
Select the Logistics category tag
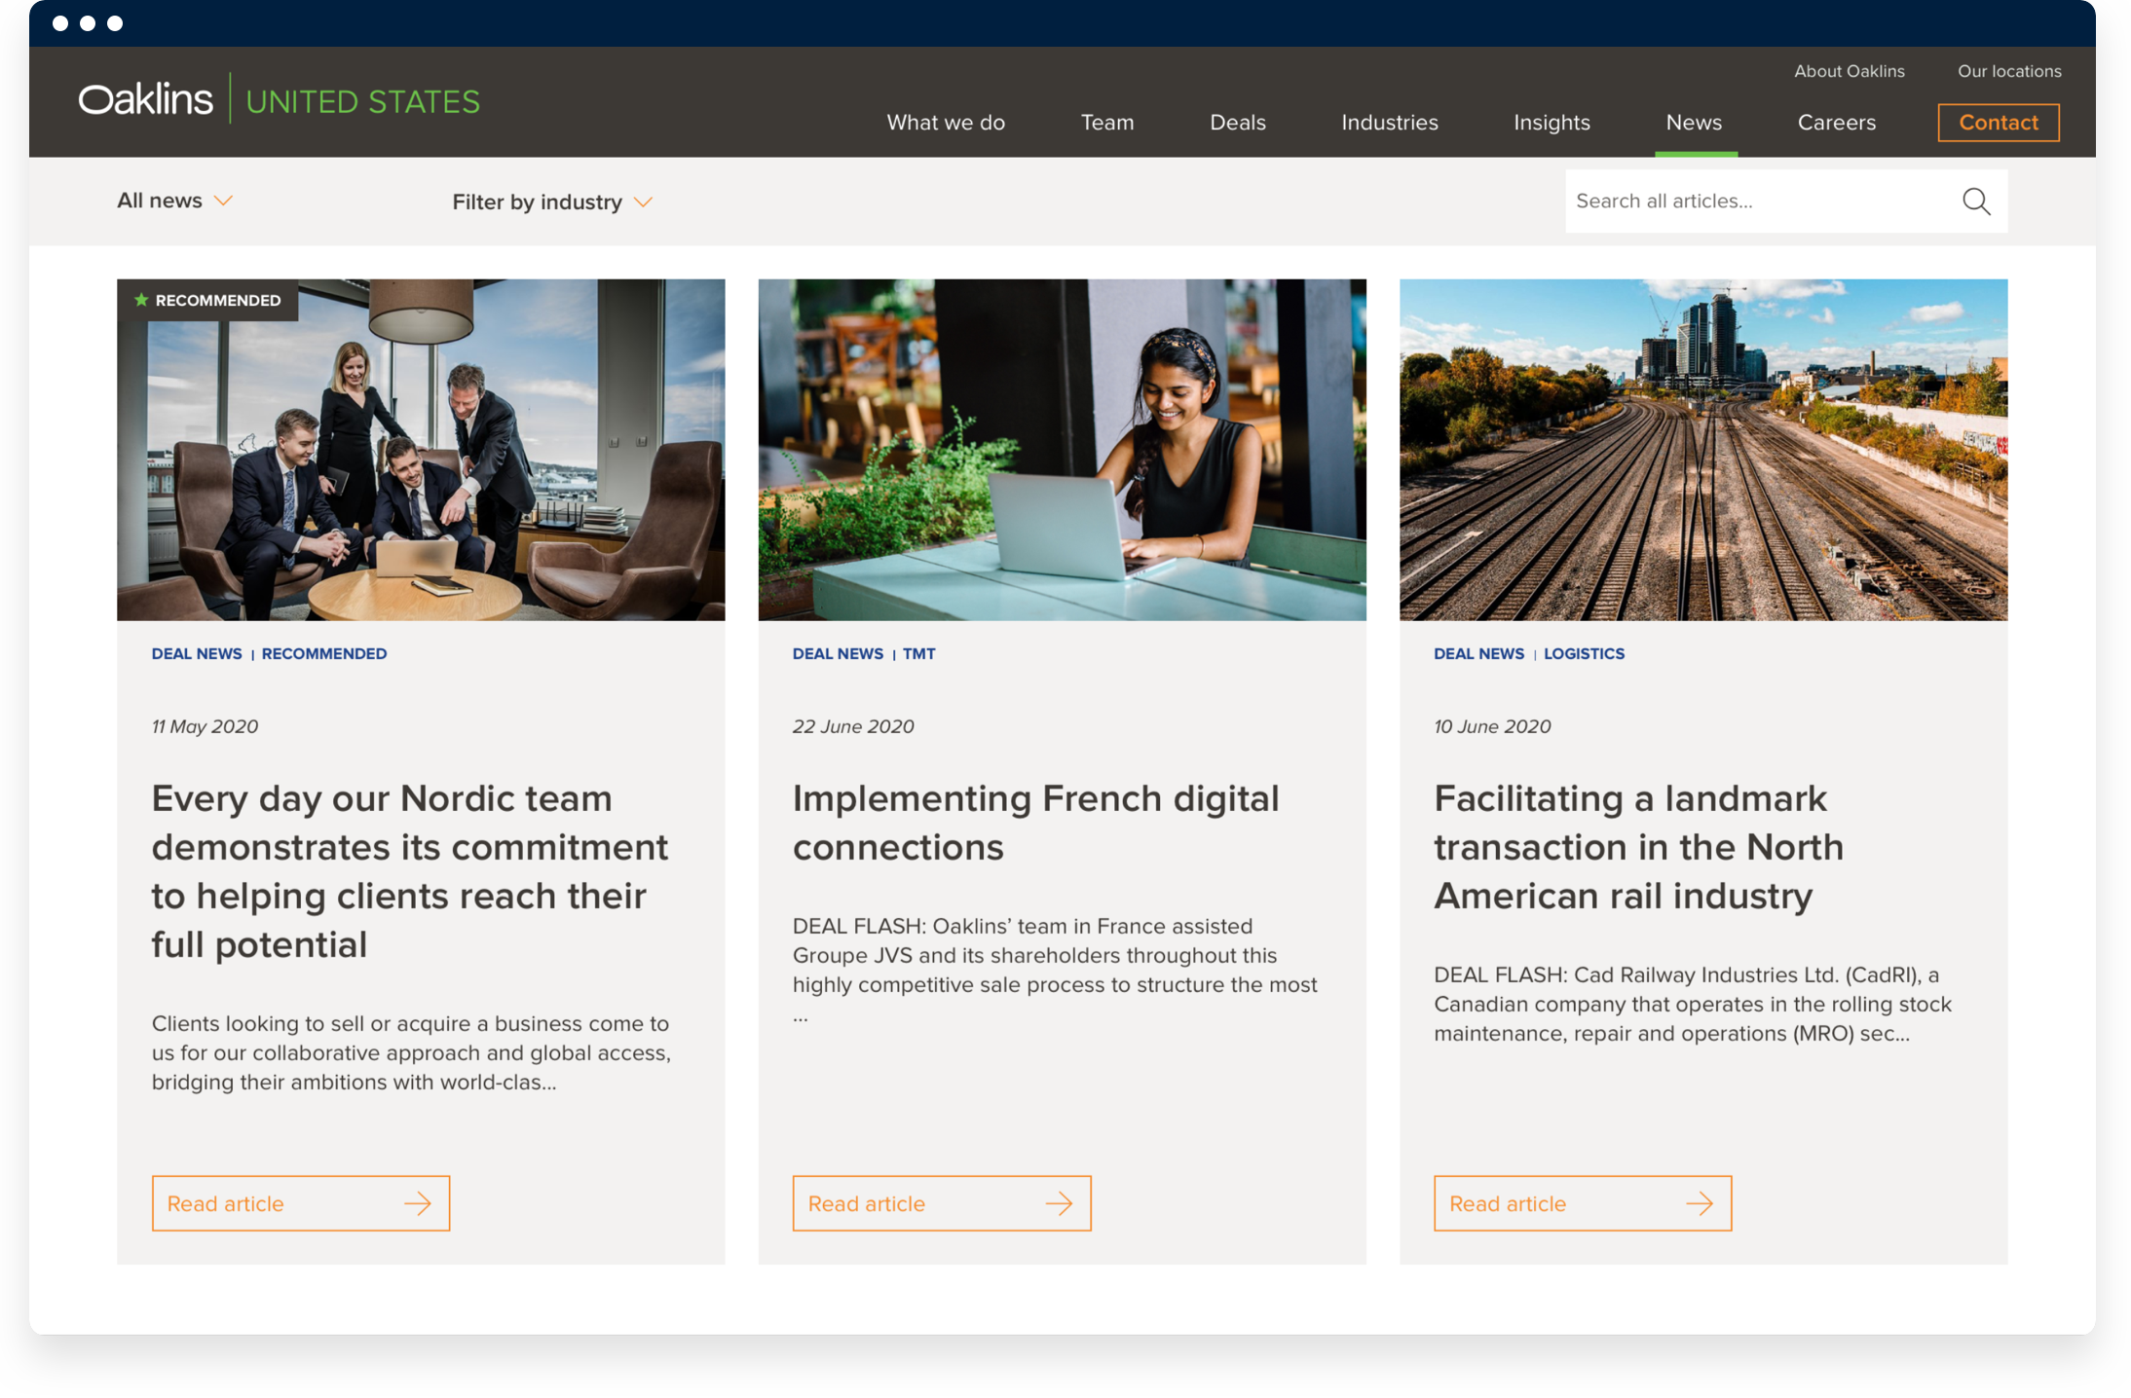pos(1584,653)
